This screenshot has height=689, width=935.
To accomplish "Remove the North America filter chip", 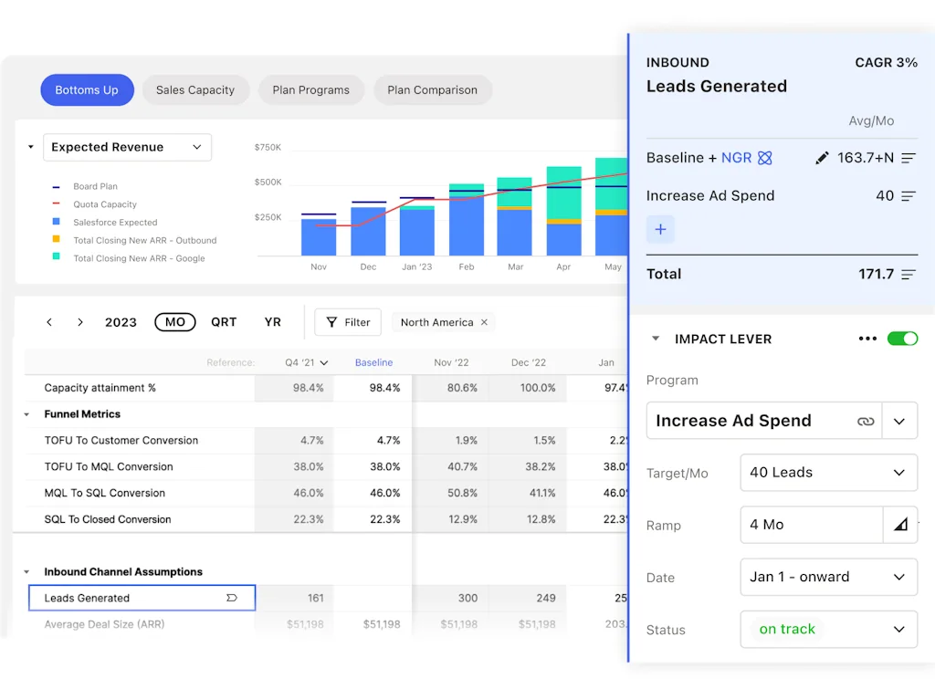I will (x=484, y=322).
